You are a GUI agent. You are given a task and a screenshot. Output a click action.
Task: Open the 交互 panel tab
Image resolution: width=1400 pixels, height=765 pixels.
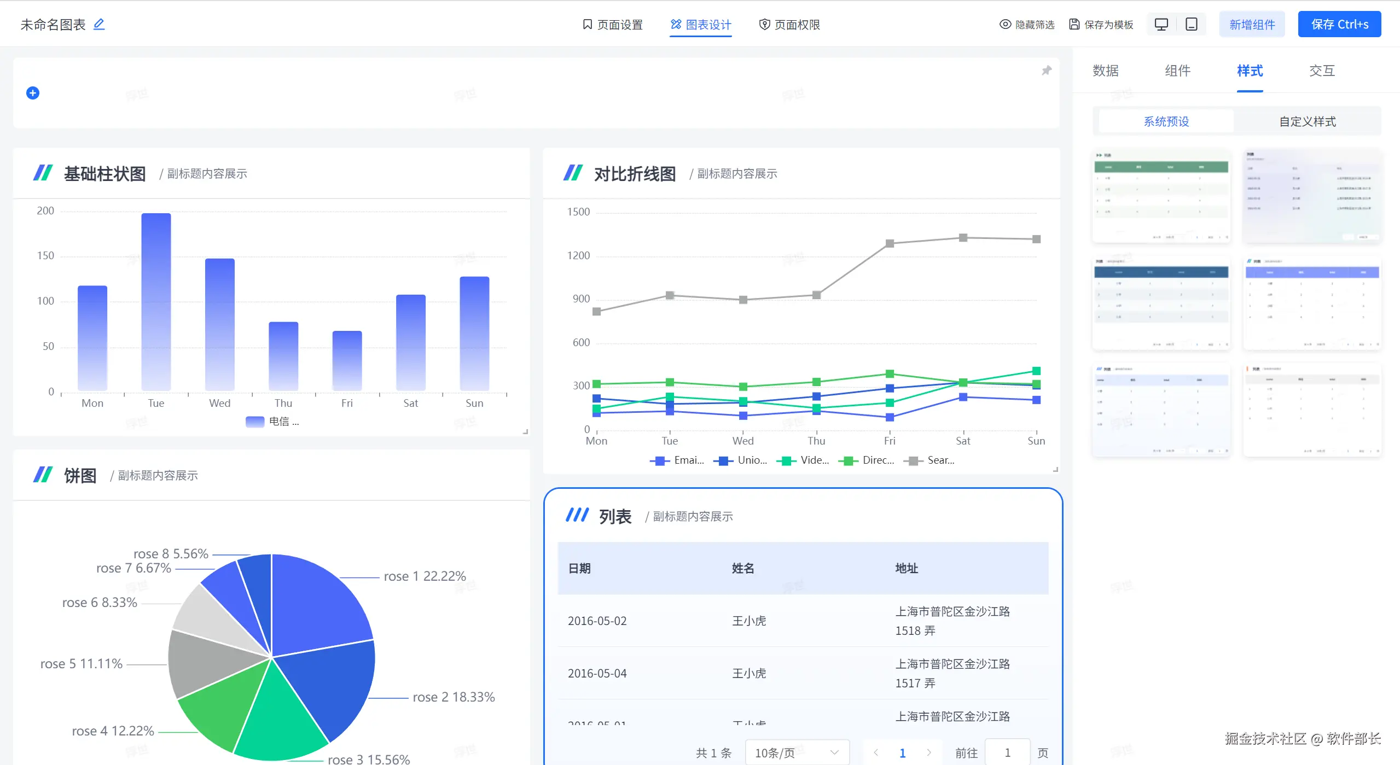coord(1322,71)
